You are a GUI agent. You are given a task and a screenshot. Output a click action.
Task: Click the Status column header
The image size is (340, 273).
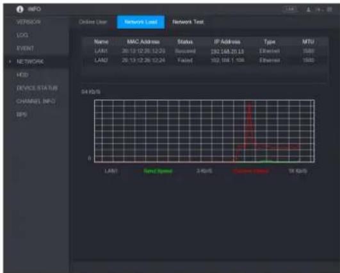coord(185,42)
